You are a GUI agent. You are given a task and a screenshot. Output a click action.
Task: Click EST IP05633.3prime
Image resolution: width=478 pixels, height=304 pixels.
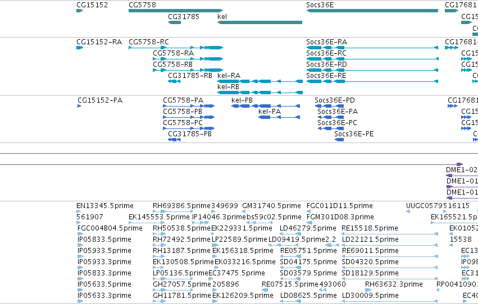[x=104, y=296]
